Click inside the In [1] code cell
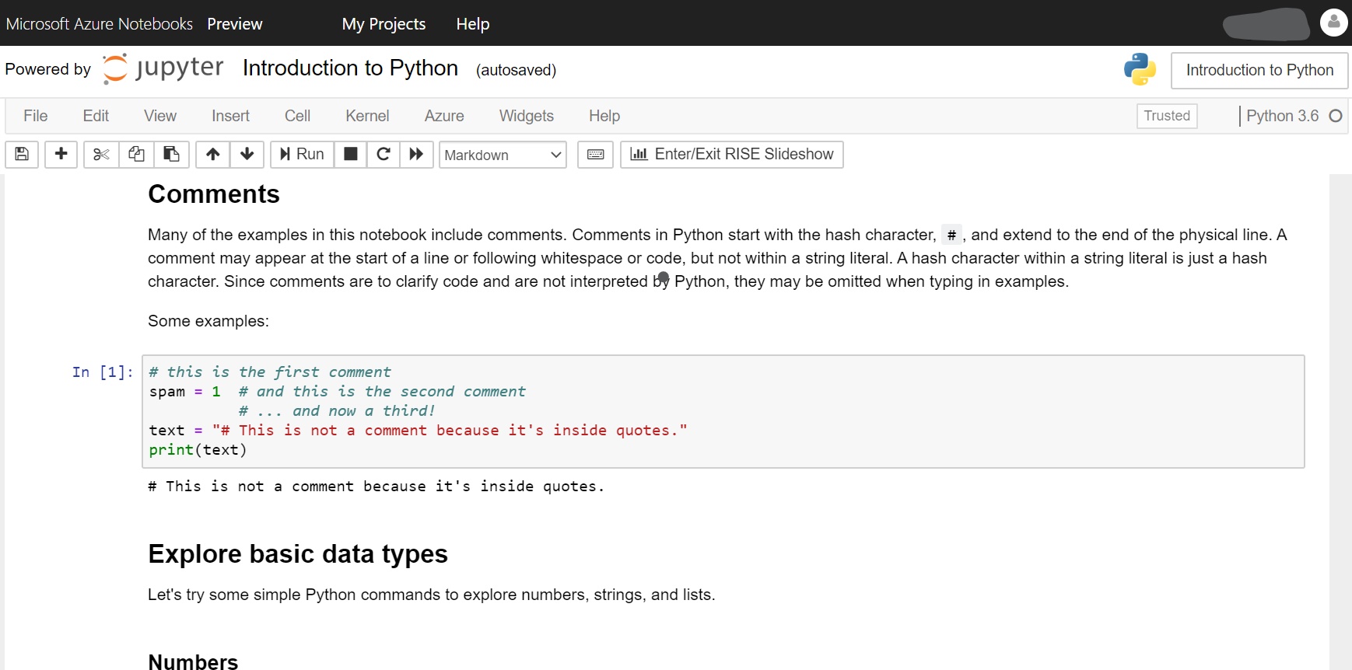 (x=723, y=411)
